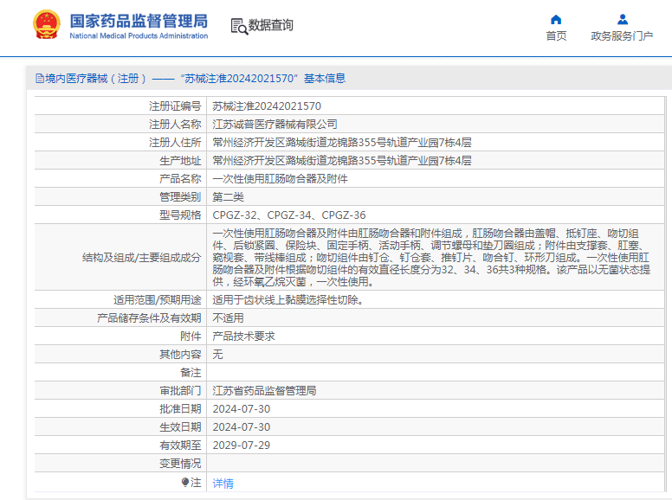Select model spec CPGZ-32、CPGZ-34、CPGZ-36
The height and width of the screenshot is (500, 672).
[289, 215]
